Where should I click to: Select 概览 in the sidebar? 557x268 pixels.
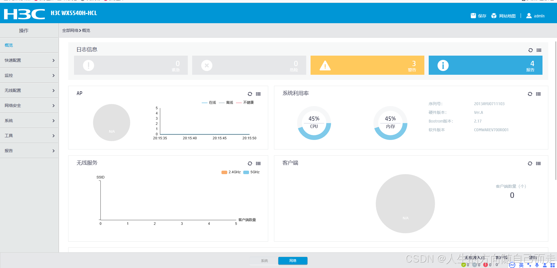[x=29, y=45]
